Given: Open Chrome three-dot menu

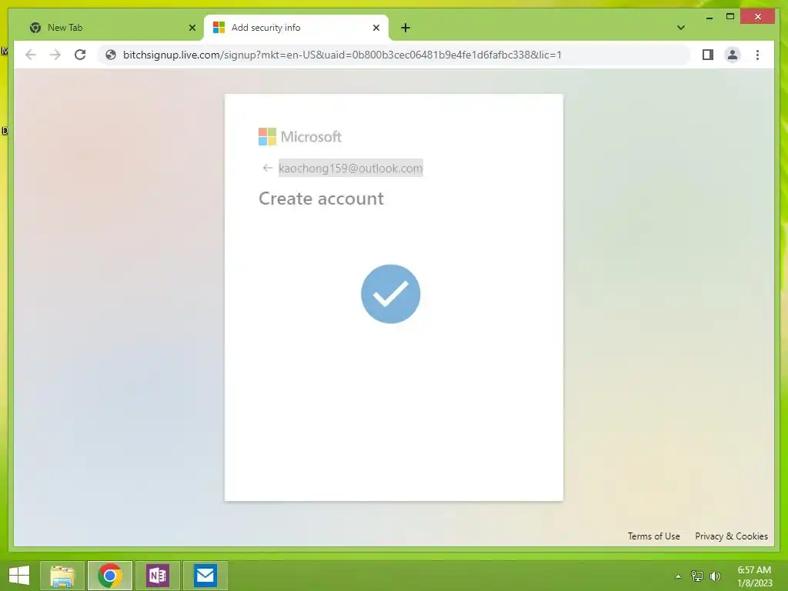Looking at the screenshot, I should [x=757, y=55].
